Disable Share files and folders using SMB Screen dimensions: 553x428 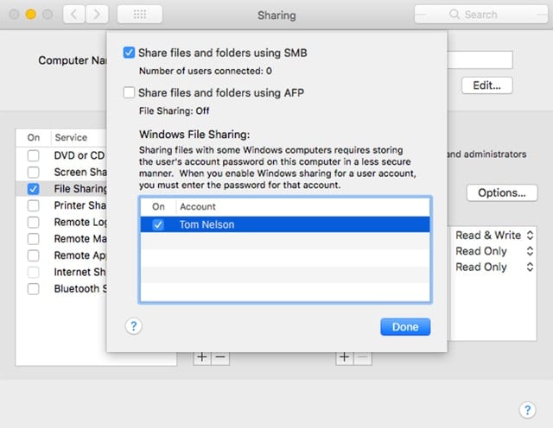pyautogui.click(x=130, y=53)
